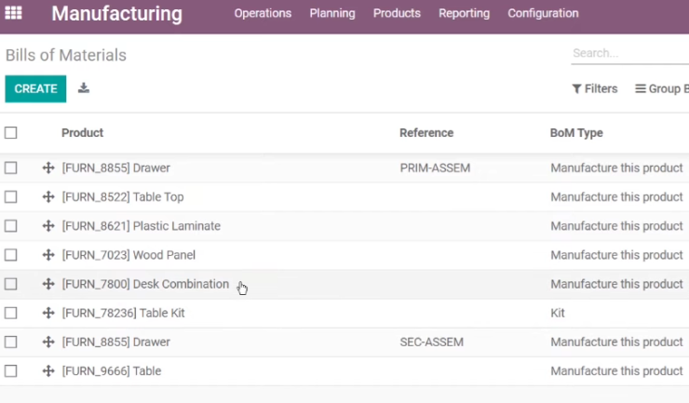This screenshot has width=689, height=403.
Task: Check the PRIM-ASSEM Drawer row checkbox
Action: coord(11,168)
